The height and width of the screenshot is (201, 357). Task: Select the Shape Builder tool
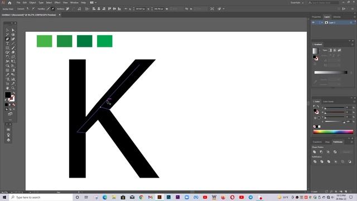point(7,66)
